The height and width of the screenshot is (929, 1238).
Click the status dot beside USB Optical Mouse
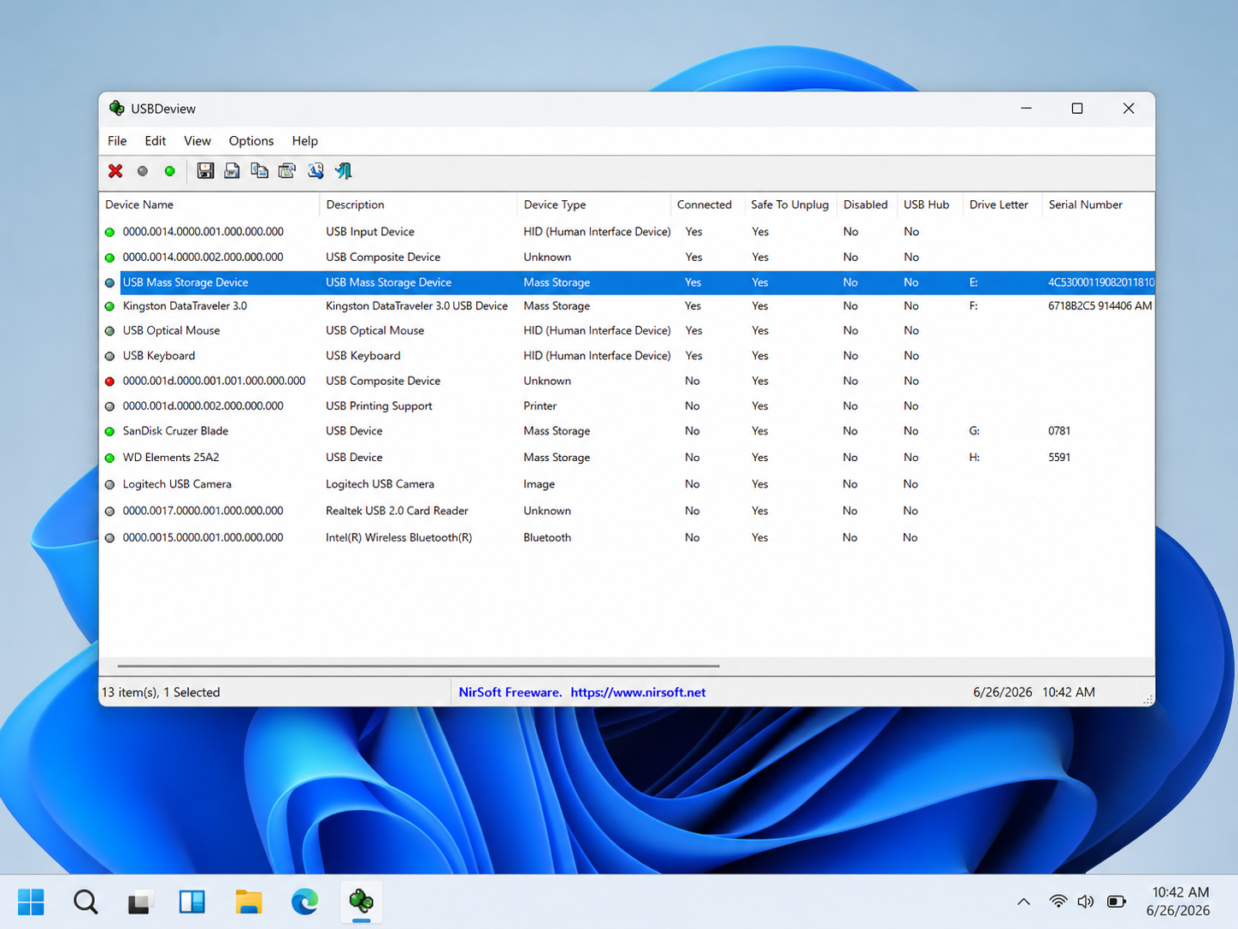point(109,331)
